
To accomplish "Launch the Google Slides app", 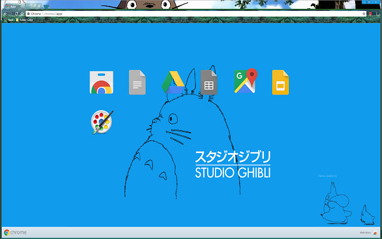I will tap(281, 82).
